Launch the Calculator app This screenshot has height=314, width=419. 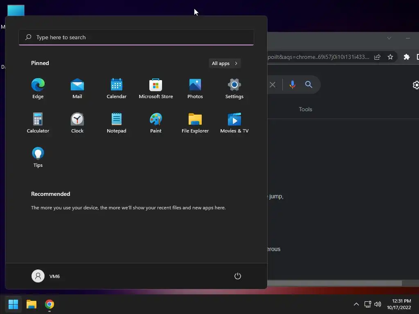coord(38,123)
